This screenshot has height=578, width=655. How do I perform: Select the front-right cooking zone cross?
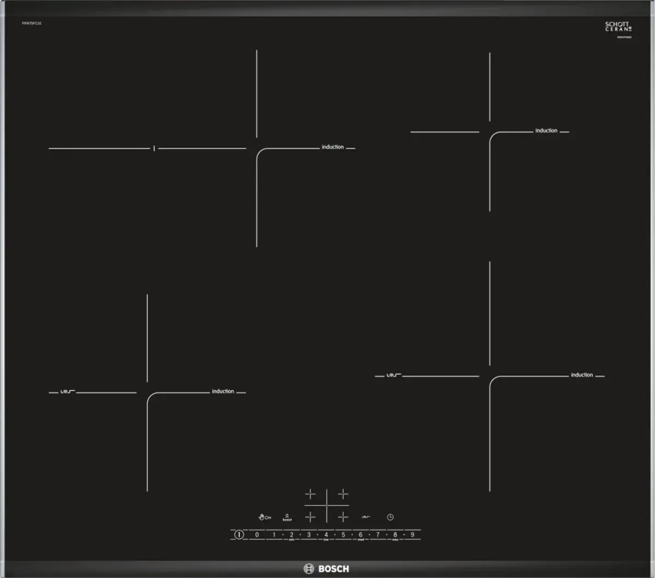point(343,517)
